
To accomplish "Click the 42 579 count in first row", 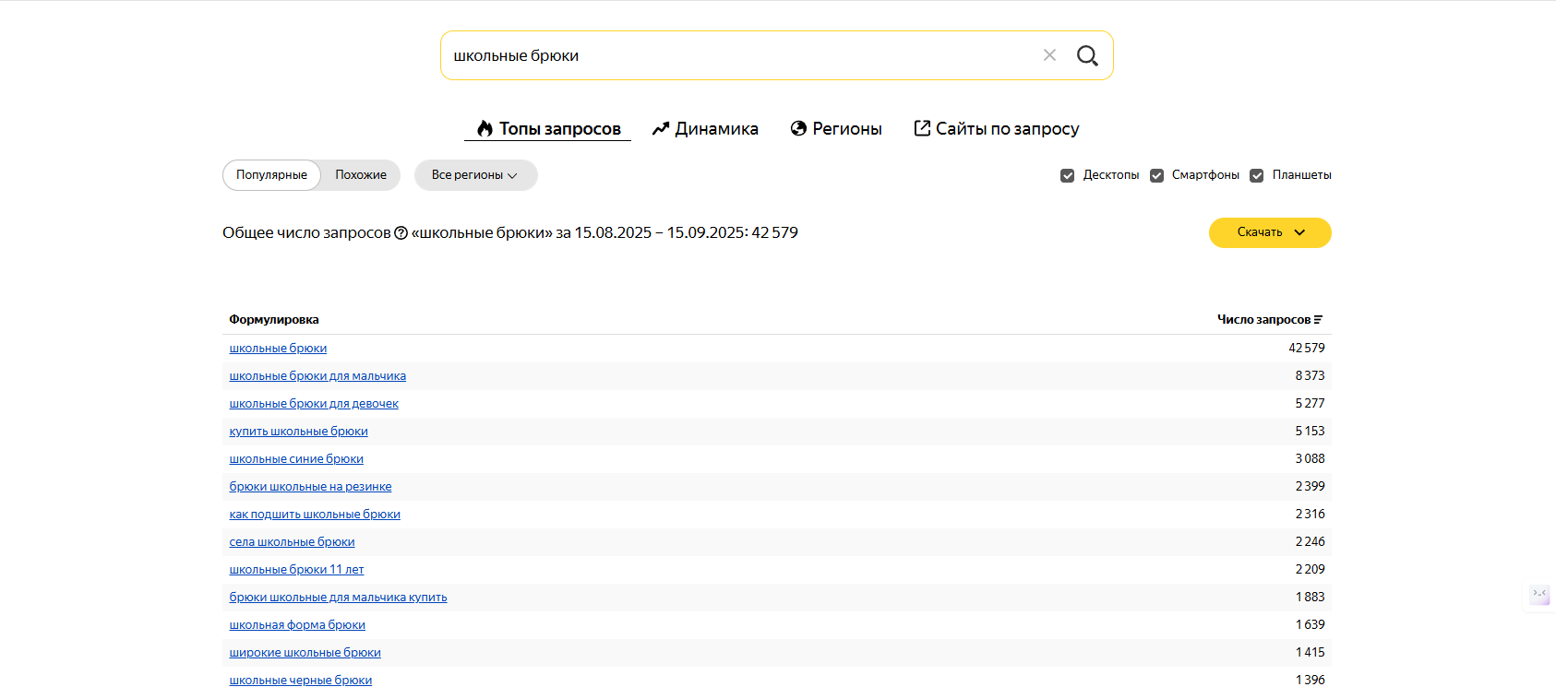I will tap(1307, 349).
